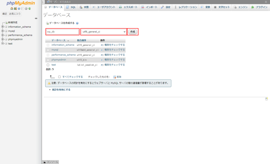Check the test database checkbox
Viewport: 270px width, 164px height.
48,65
